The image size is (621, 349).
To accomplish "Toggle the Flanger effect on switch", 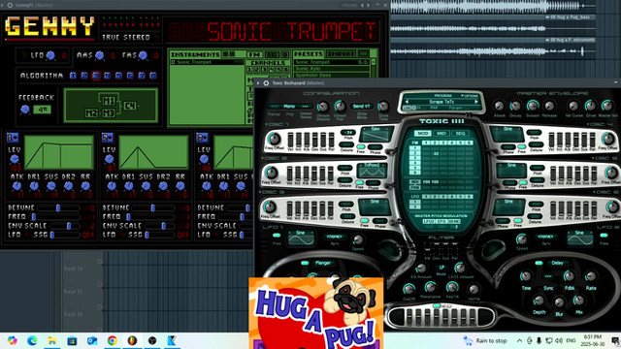I will pos(305,263).
